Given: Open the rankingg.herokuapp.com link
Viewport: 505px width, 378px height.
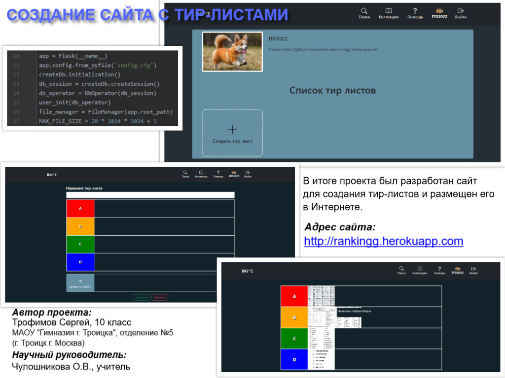Looking at the screenshot, I should (x=384, y=241).
